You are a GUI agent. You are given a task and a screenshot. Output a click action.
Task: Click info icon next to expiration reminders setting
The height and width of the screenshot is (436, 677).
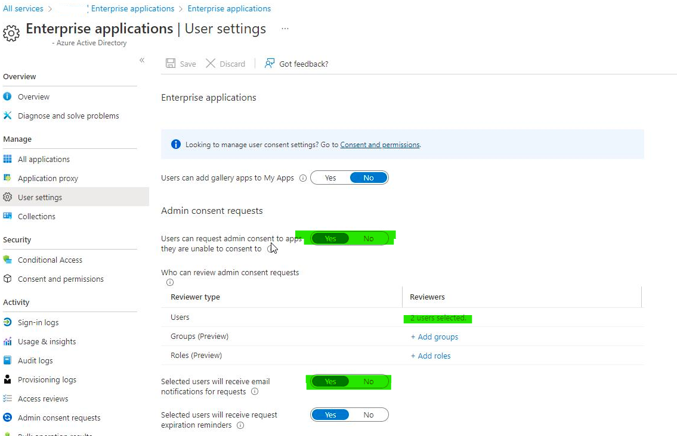click(240, 425)
